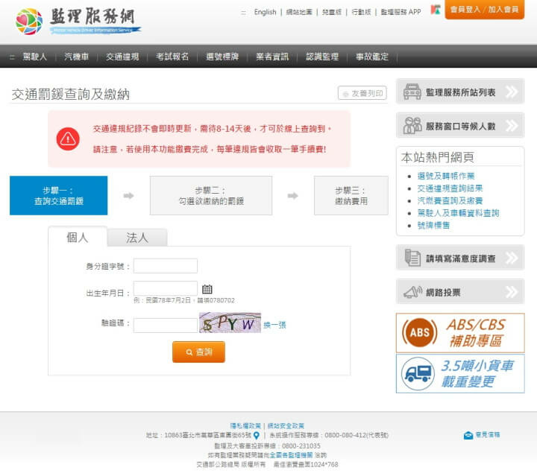The height and width of the screenshot is (476, 537).
Task: Open 號牌標售 popular page link
Action: click(x=433, y=226)
